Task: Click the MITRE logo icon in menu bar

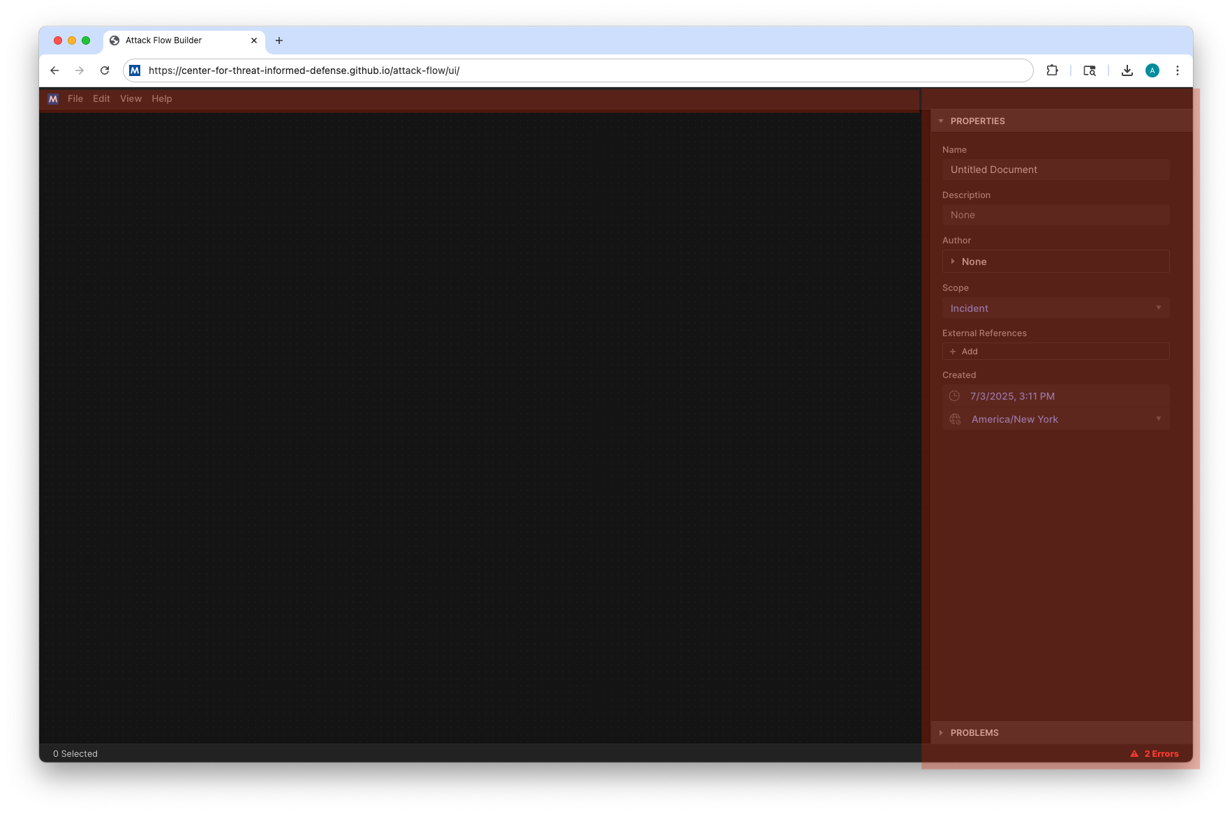Action: pos(53,99)
